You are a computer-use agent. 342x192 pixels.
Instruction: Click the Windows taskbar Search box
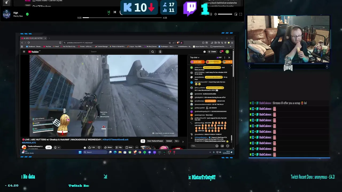tap(95, 152)
